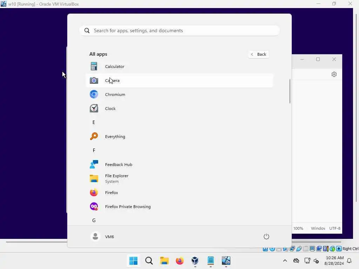The width and height of the screenshot is (359, 269).
Task: Launch Firefox from the All apps list
Action: click(179, 193)
